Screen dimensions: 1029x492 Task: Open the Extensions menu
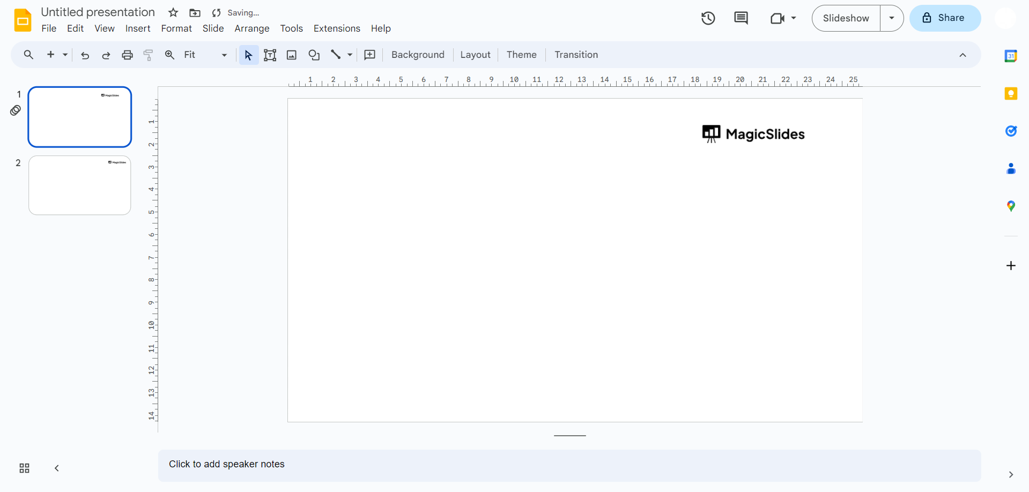[x=337, y=28]
